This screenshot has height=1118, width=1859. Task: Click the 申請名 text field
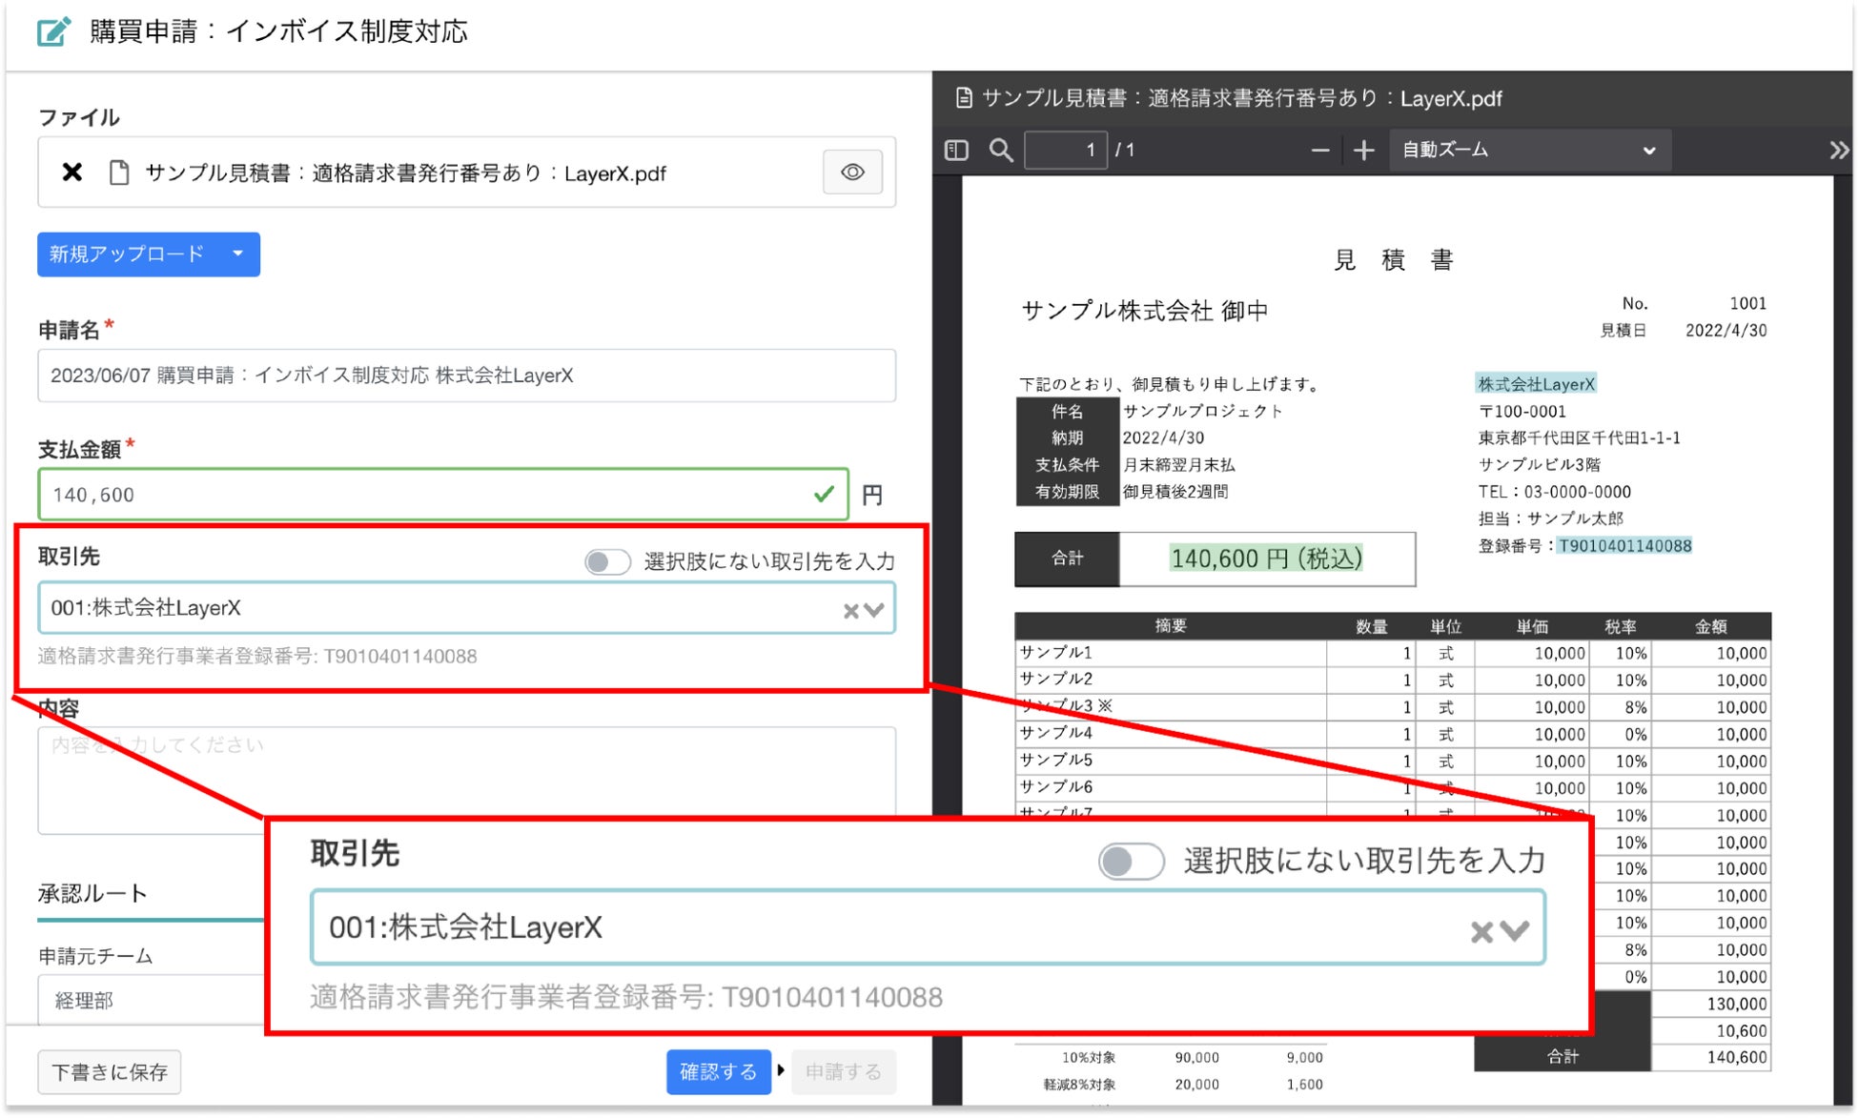coord(466,376)
